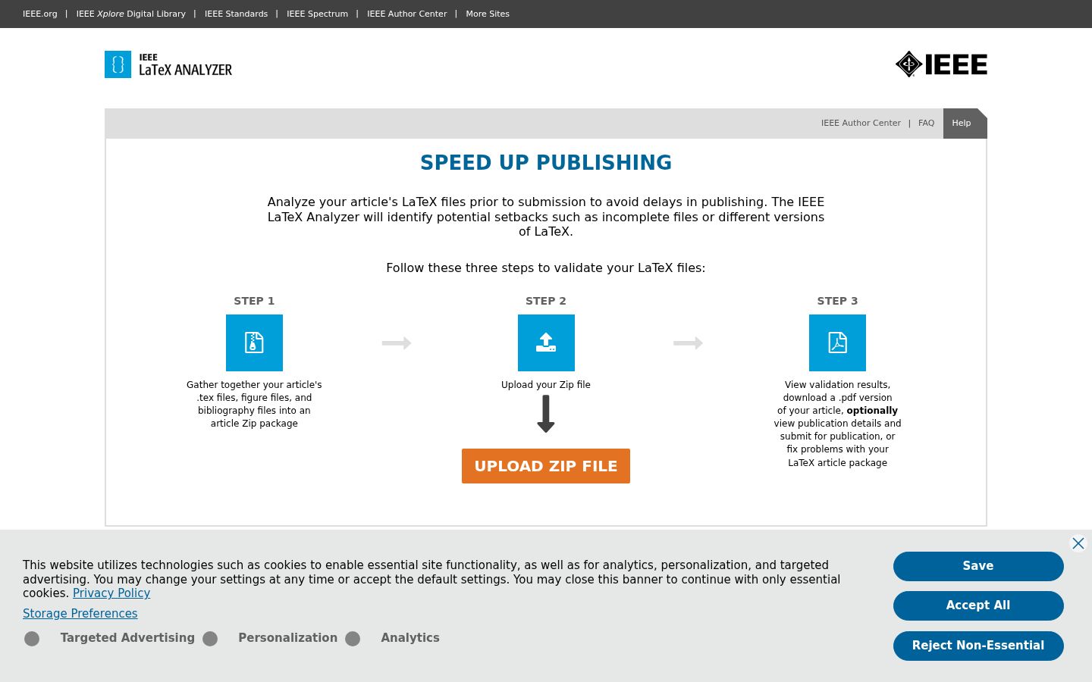Toggle Personalization cookies
Screen dimensions: 1092x682
click(210, 639)
